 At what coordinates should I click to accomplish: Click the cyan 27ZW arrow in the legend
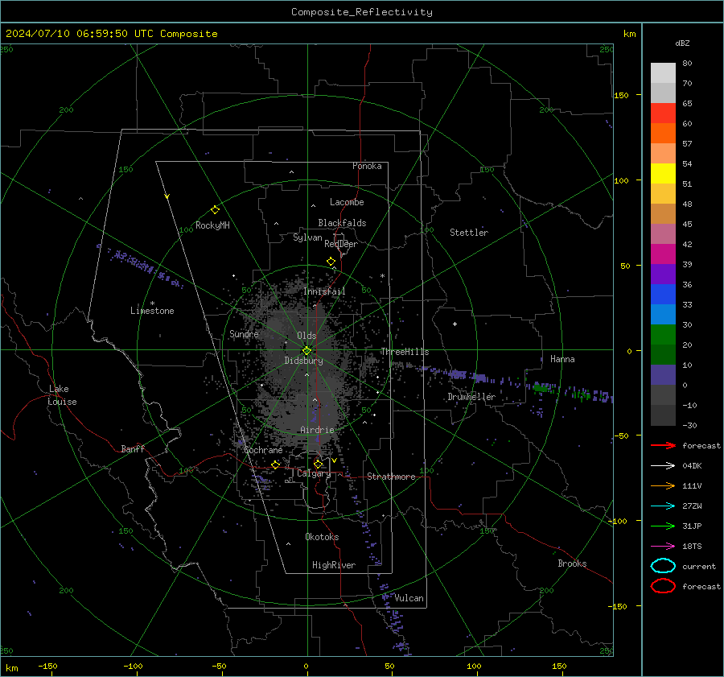(x=663, y=506)
